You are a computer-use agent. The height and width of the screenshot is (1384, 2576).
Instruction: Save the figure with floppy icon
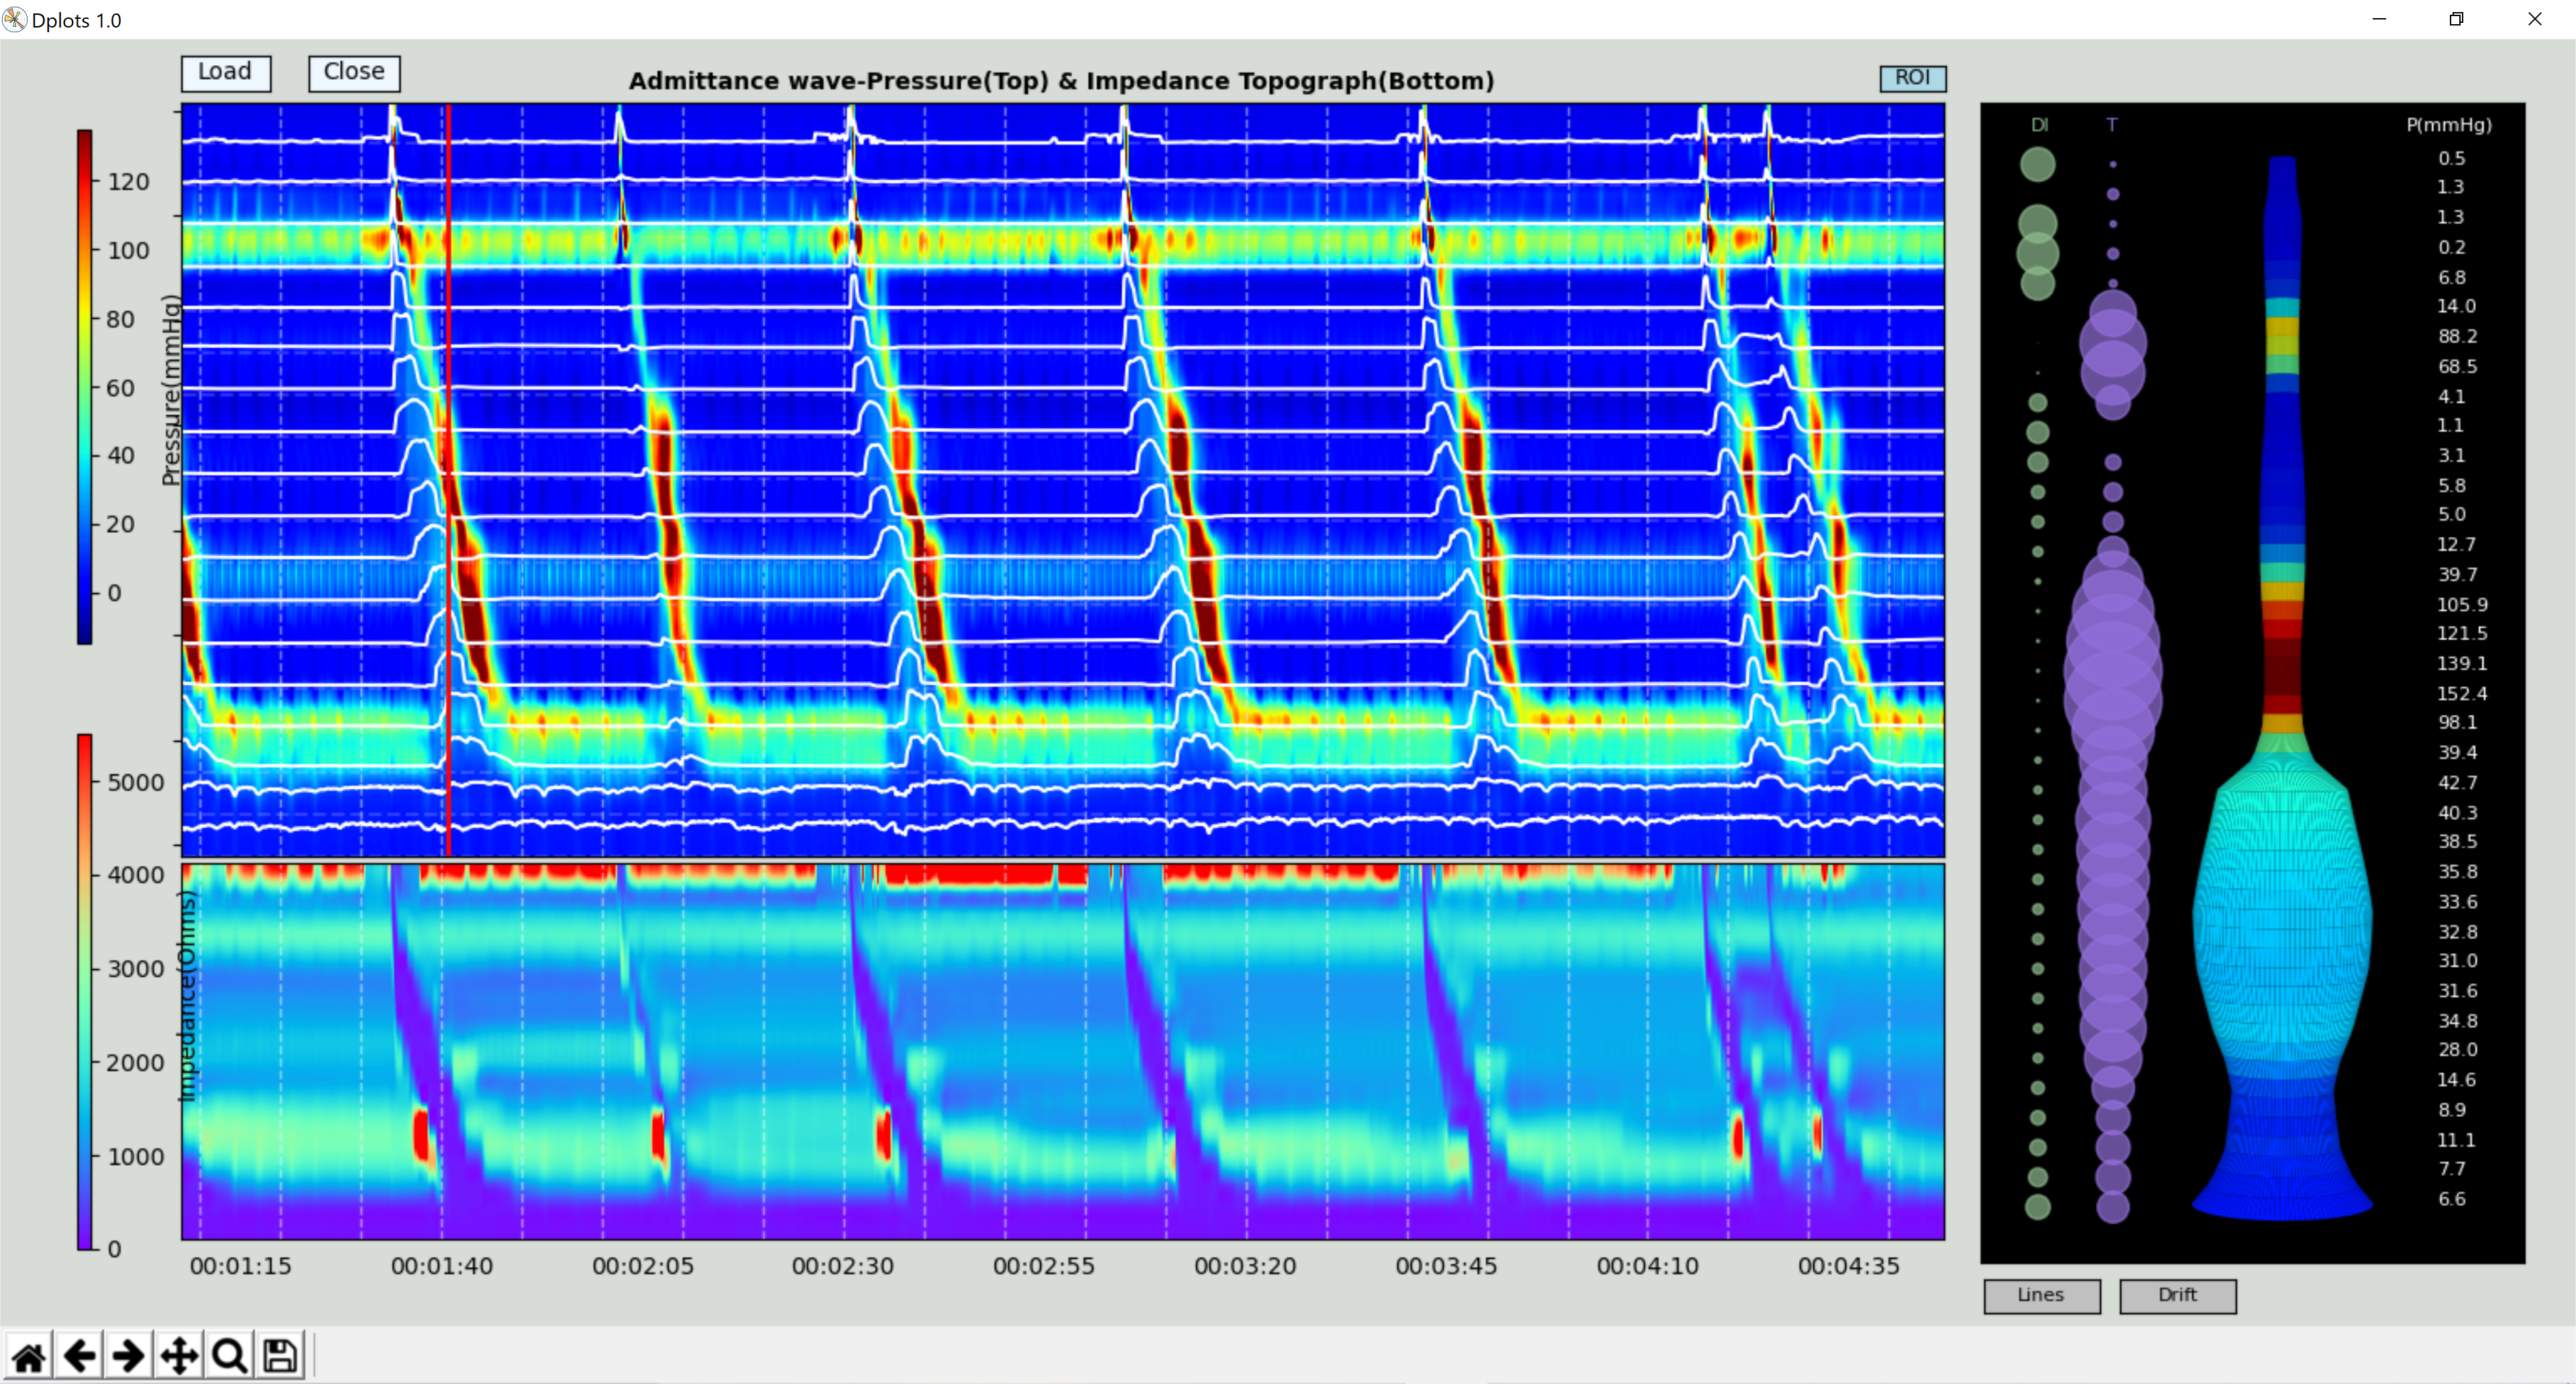point(280,1357)
